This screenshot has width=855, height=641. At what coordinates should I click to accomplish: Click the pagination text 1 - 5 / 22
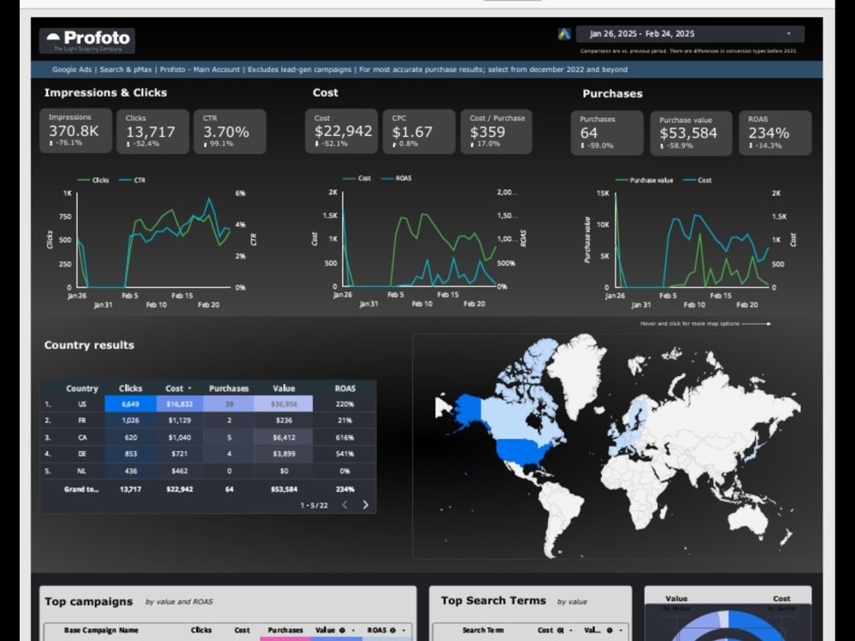tap(314, 505)
